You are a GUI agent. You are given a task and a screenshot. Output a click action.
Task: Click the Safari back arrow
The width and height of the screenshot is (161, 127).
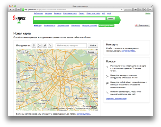(x=11, y=10)
